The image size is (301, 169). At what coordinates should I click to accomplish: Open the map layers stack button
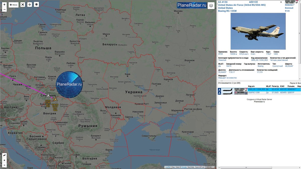(211, 6)
